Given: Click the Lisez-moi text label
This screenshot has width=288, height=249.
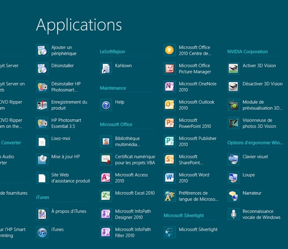Looking at the screenshot, I should coord(61,138).
